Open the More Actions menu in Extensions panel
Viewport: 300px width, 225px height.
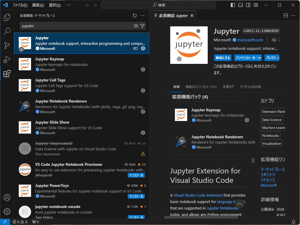point(143,16)
